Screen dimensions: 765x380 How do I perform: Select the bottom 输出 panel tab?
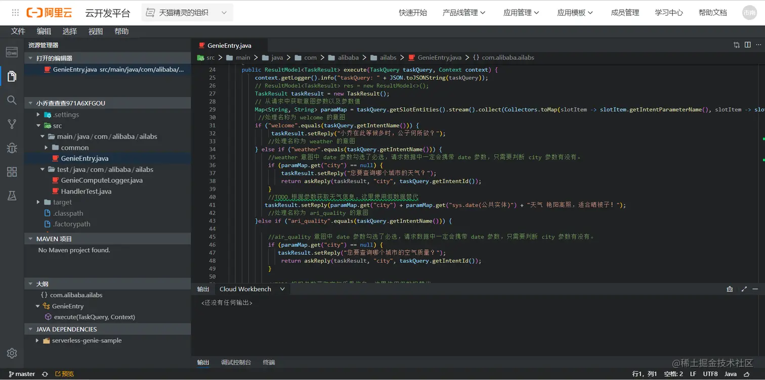203,362
